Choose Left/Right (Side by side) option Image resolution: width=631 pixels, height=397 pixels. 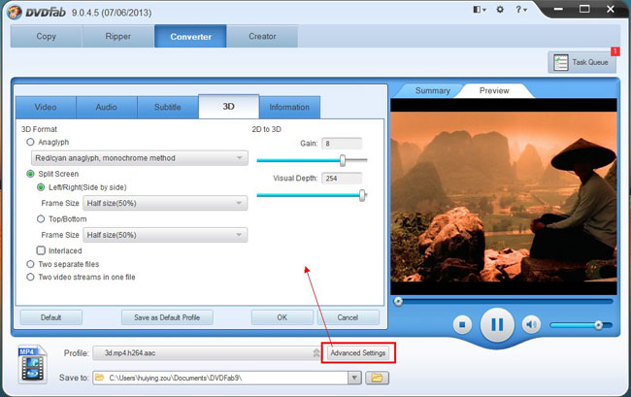tap(41, 187)
